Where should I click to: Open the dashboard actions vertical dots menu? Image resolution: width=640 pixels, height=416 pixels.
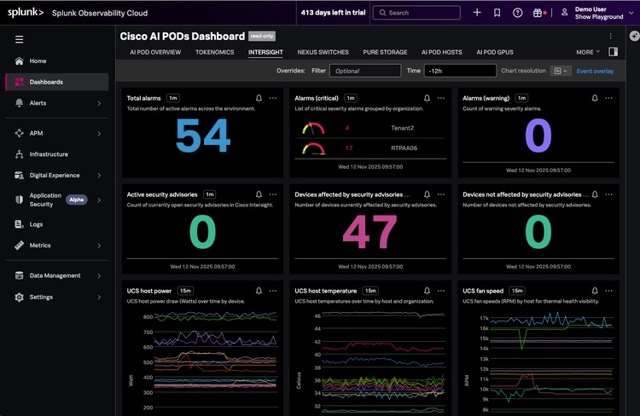(610, 36)
